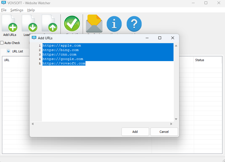
Task: Click the vertical scrollbar up arrow in dialog
Action: [x=176, y=46]
